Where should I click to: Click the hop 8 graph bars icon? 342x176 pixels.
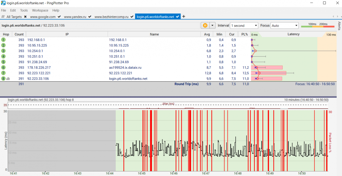pos(8,79)
